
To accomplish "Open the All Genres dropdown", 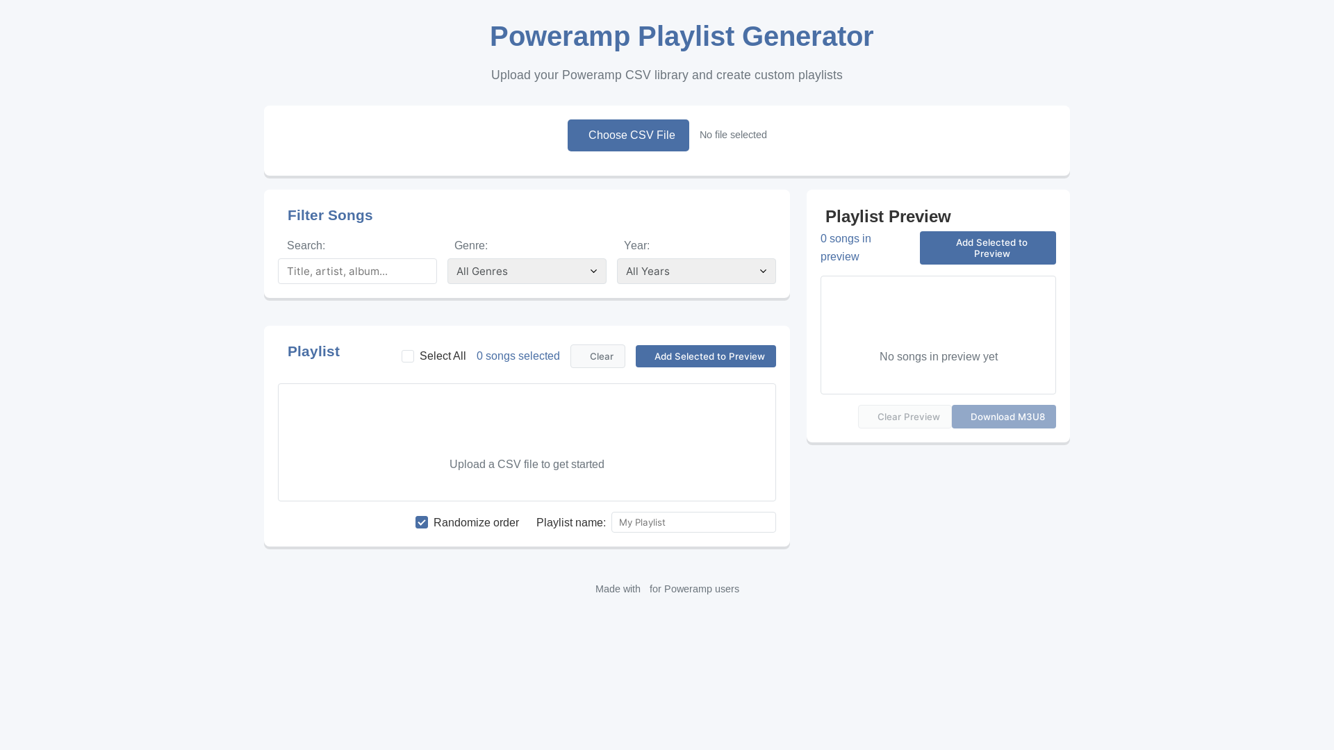I will coord(527,272).
